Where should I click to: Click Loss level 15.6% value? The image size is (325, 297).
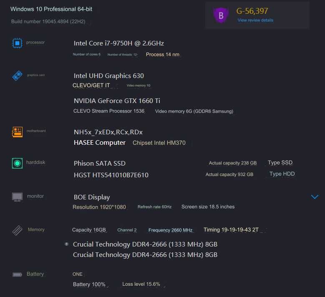point(141,284)
